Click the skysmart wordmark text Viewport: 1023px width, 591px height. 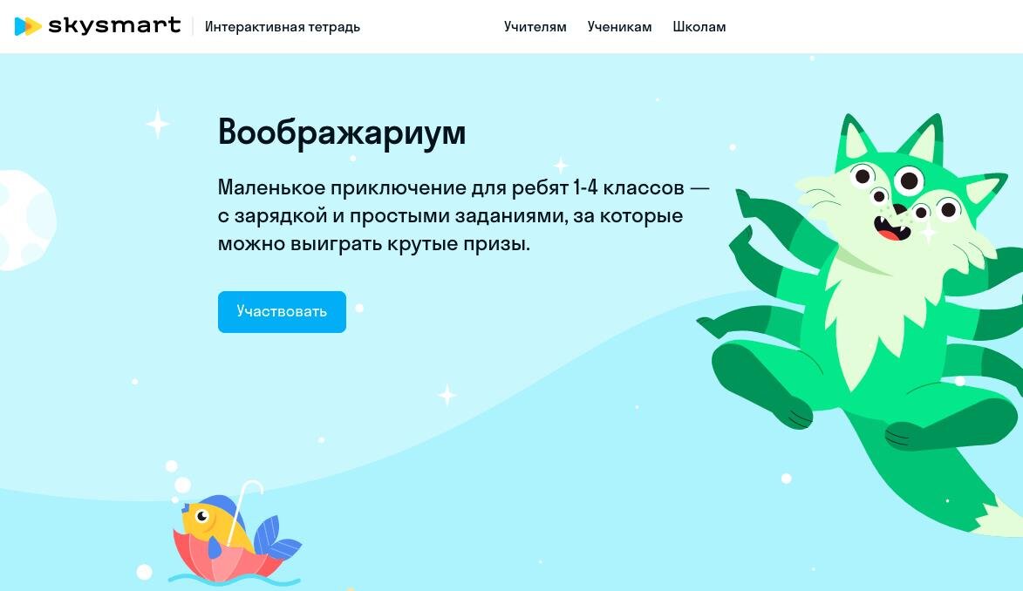click(x=114, y=25)
